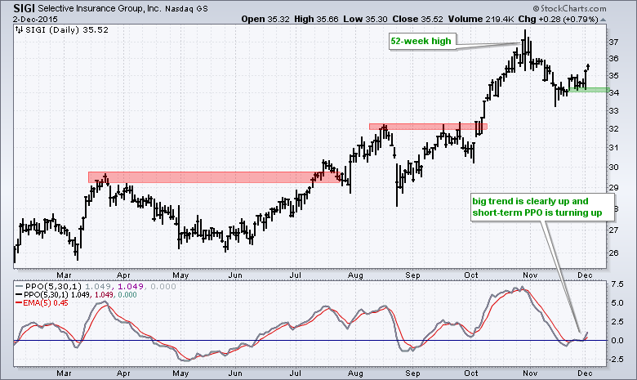The image size is (637, 380).
Task: Click the 32 price axis label
Action: [614, 129]
